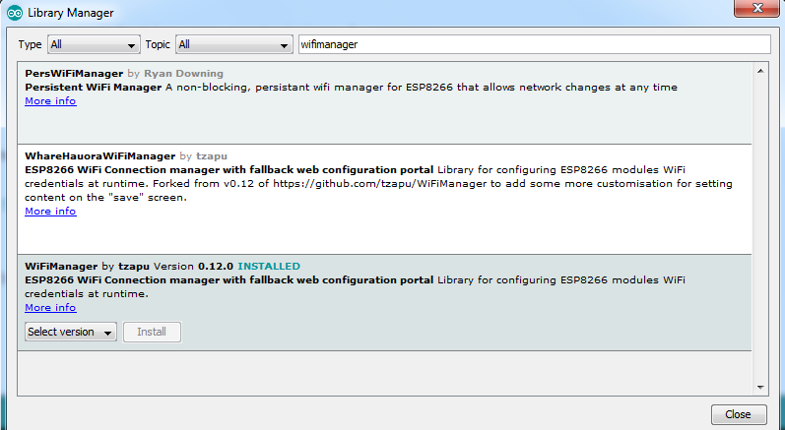The width and height of the screenshot is (785, 430).
Task: Select the WhareHauoraWiFiManager library title
Action: click(x=100, y=156)
